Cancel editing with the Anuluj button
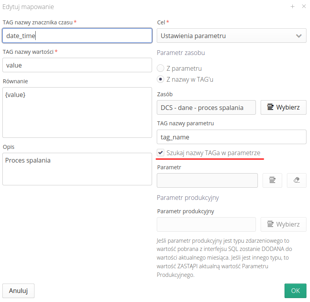 [18, 291]
